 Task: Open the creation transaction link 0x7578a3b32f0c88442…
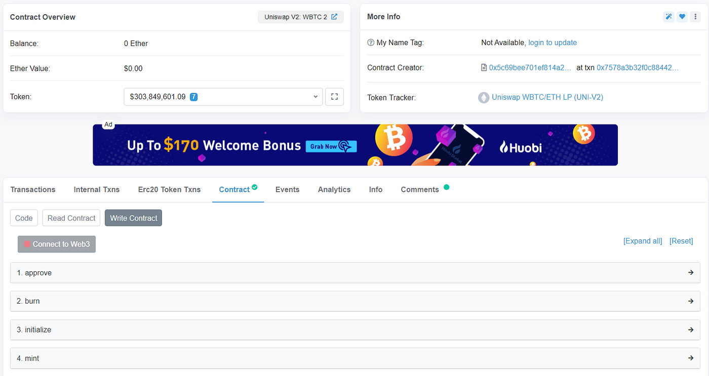[638, 67]
